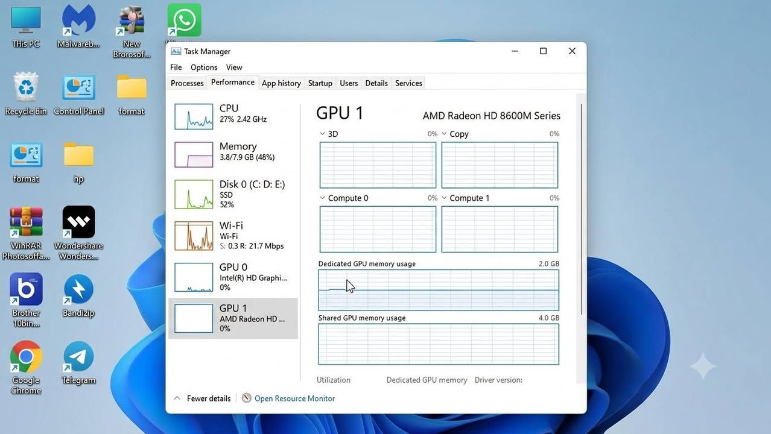Collapse with Fewer details

coord(202,398)
